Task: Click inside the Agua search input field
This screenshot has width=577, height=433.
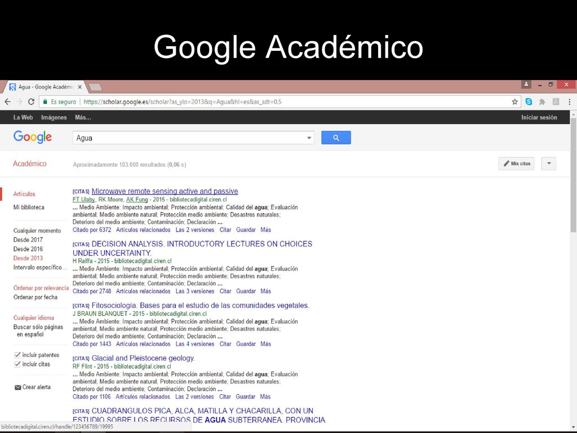Action: [x=188, y=138]
